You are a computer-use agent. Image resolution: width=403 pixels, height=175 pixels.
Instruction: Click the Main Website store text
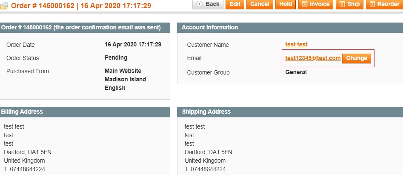123,71
